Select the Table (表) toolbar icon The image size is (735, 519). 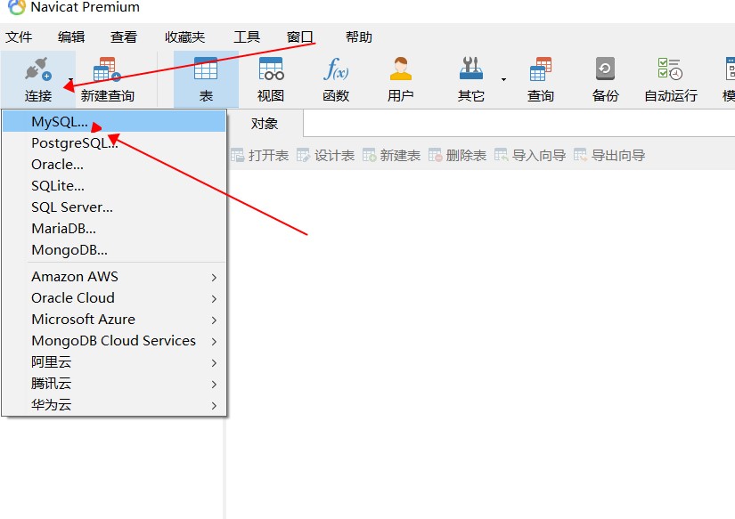click(x=206, y=69)
